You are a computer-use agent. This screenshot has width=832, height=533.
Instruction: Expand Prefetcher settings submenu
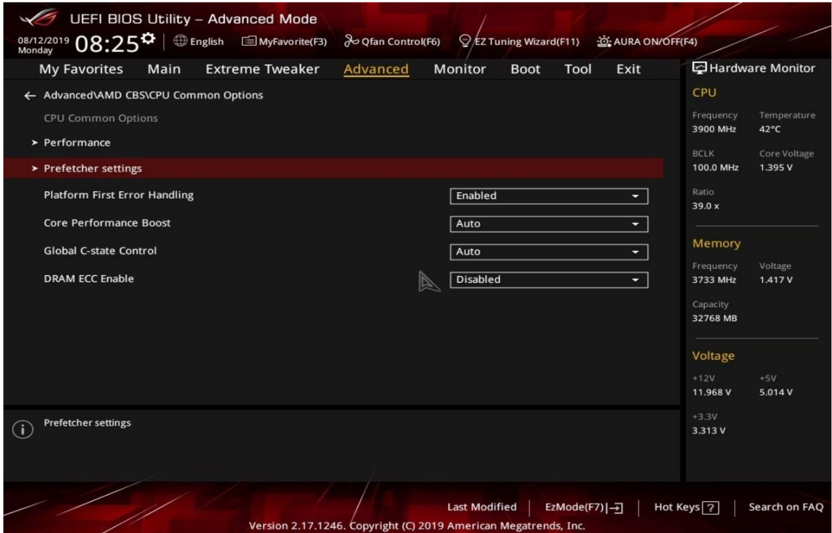click(333, 168)
